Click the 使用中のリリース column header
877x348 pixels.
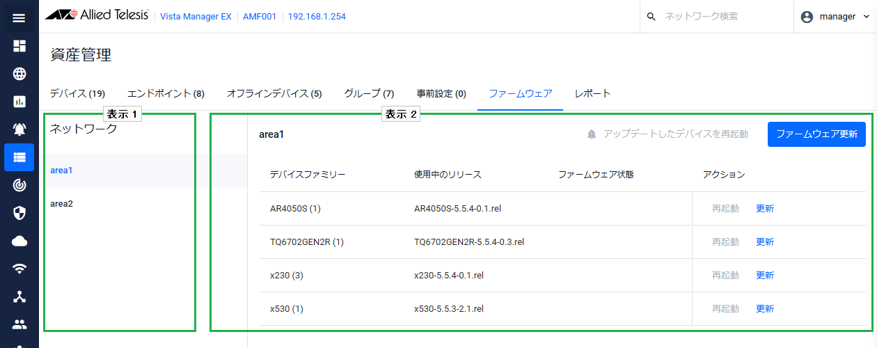tap(448, 175)
